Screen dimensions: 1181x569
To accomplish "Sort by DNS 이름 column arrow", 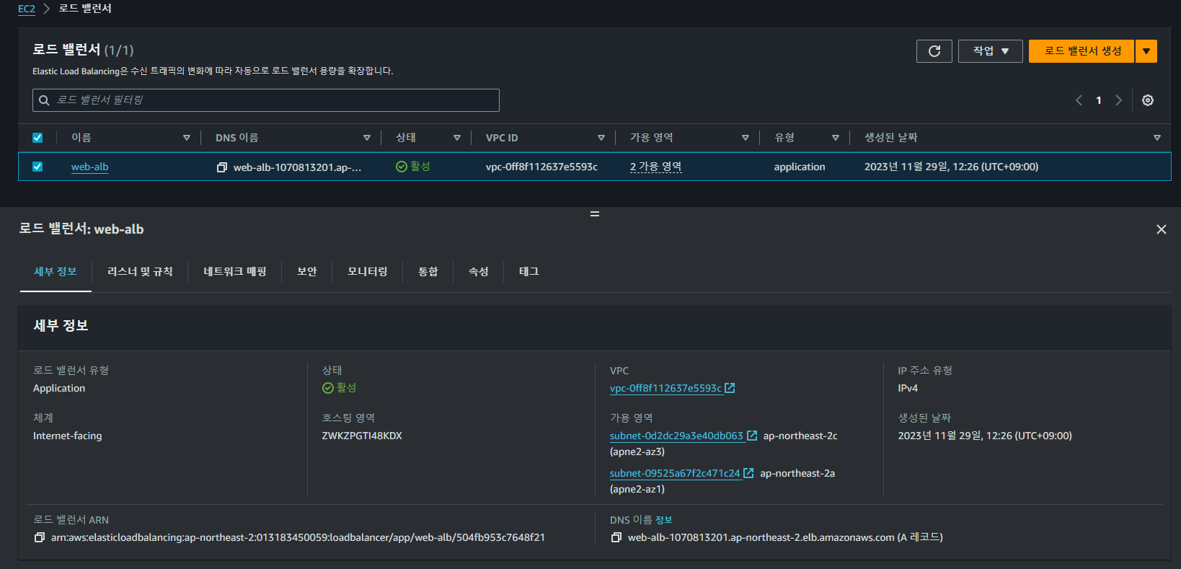I will 367,138.
